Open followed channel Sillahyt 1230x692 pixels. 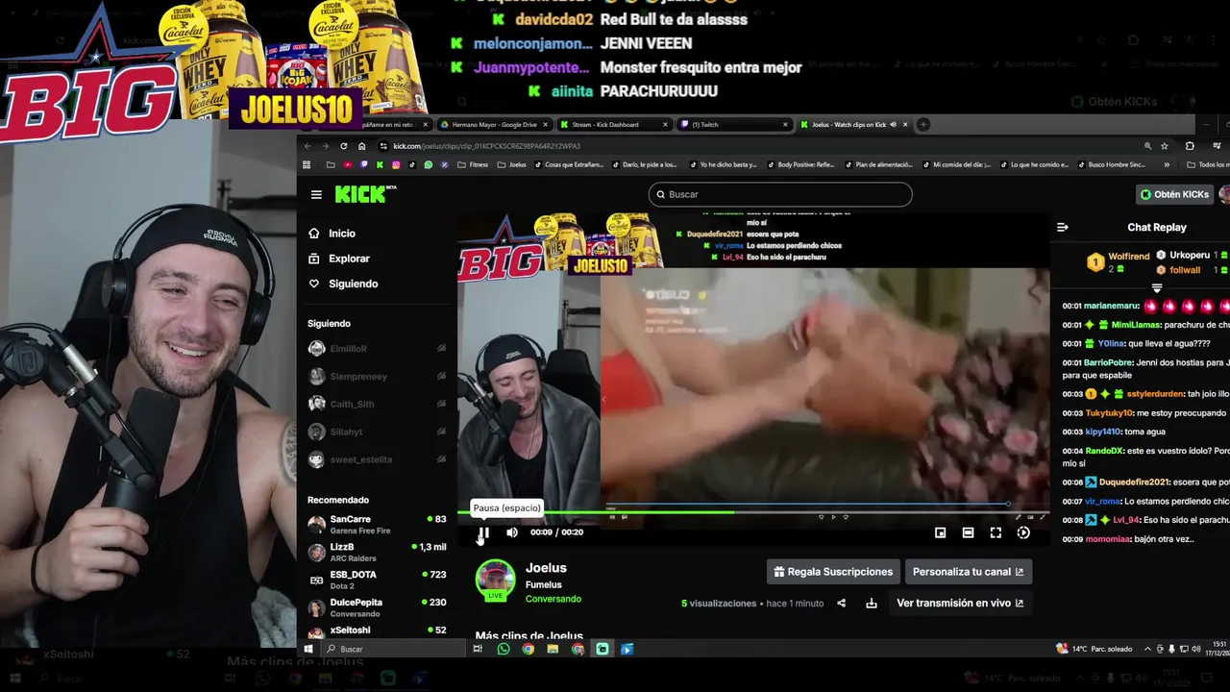[377, 432]
